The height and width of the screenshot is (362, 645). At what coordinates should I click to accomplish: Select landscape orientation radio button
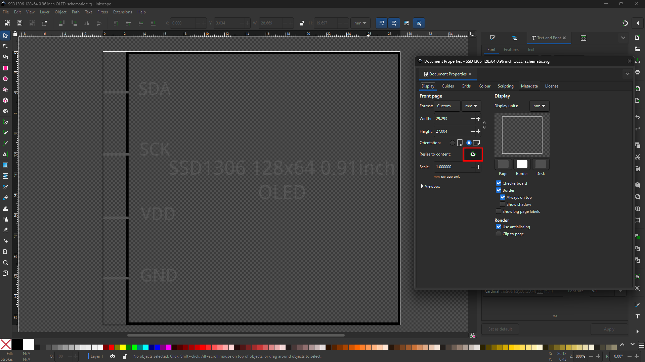click(x=468, y=143)
